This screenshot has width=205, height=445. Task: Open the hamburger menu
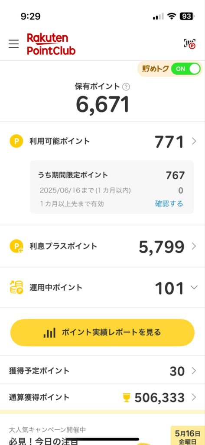tap(13, 44)
